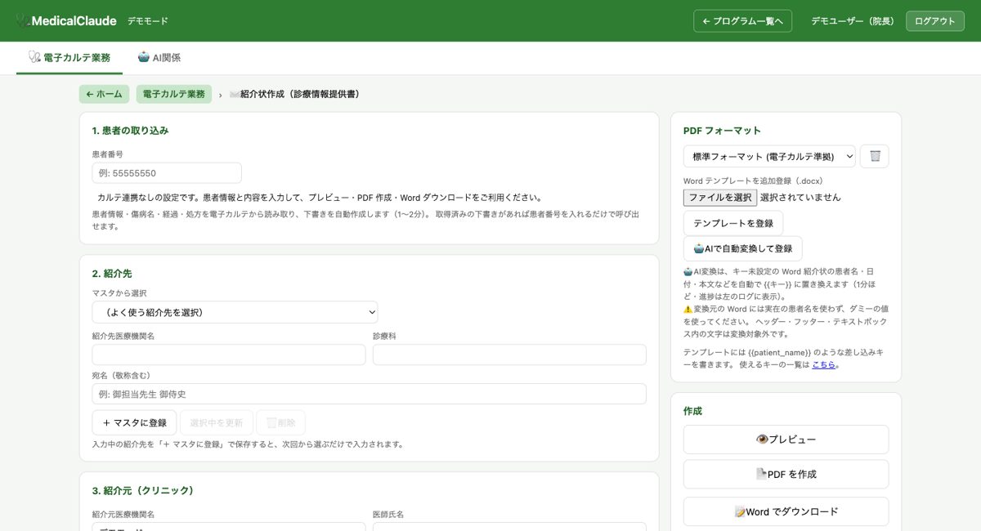The width and height of the screenshot is (981, 531).
Task: Run AIで自動変換して登録
Action: tap(743, 248)
